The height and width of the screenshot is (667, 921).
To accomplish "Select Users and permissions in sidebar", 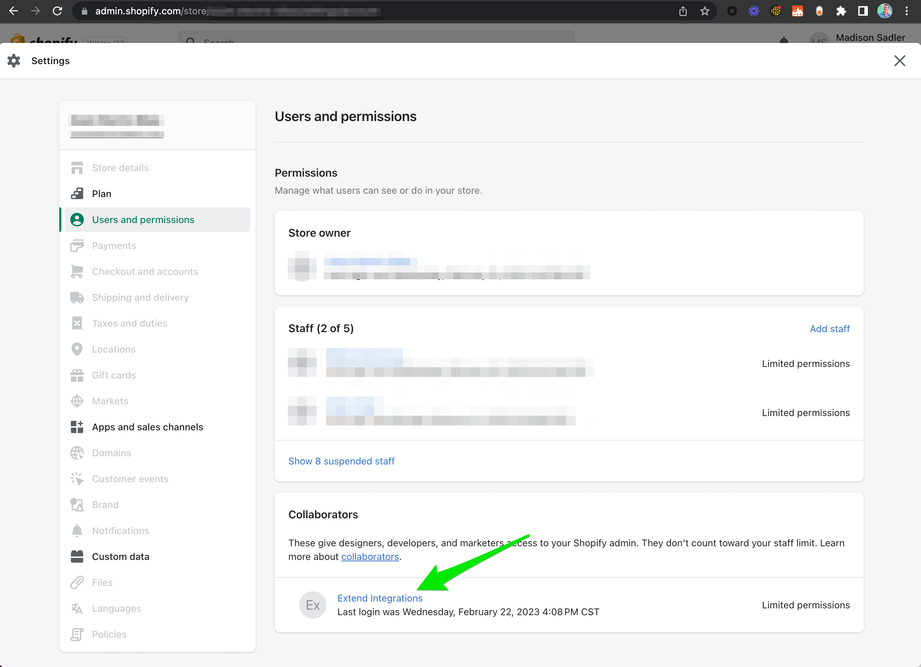I will click(x=143, y=220).
